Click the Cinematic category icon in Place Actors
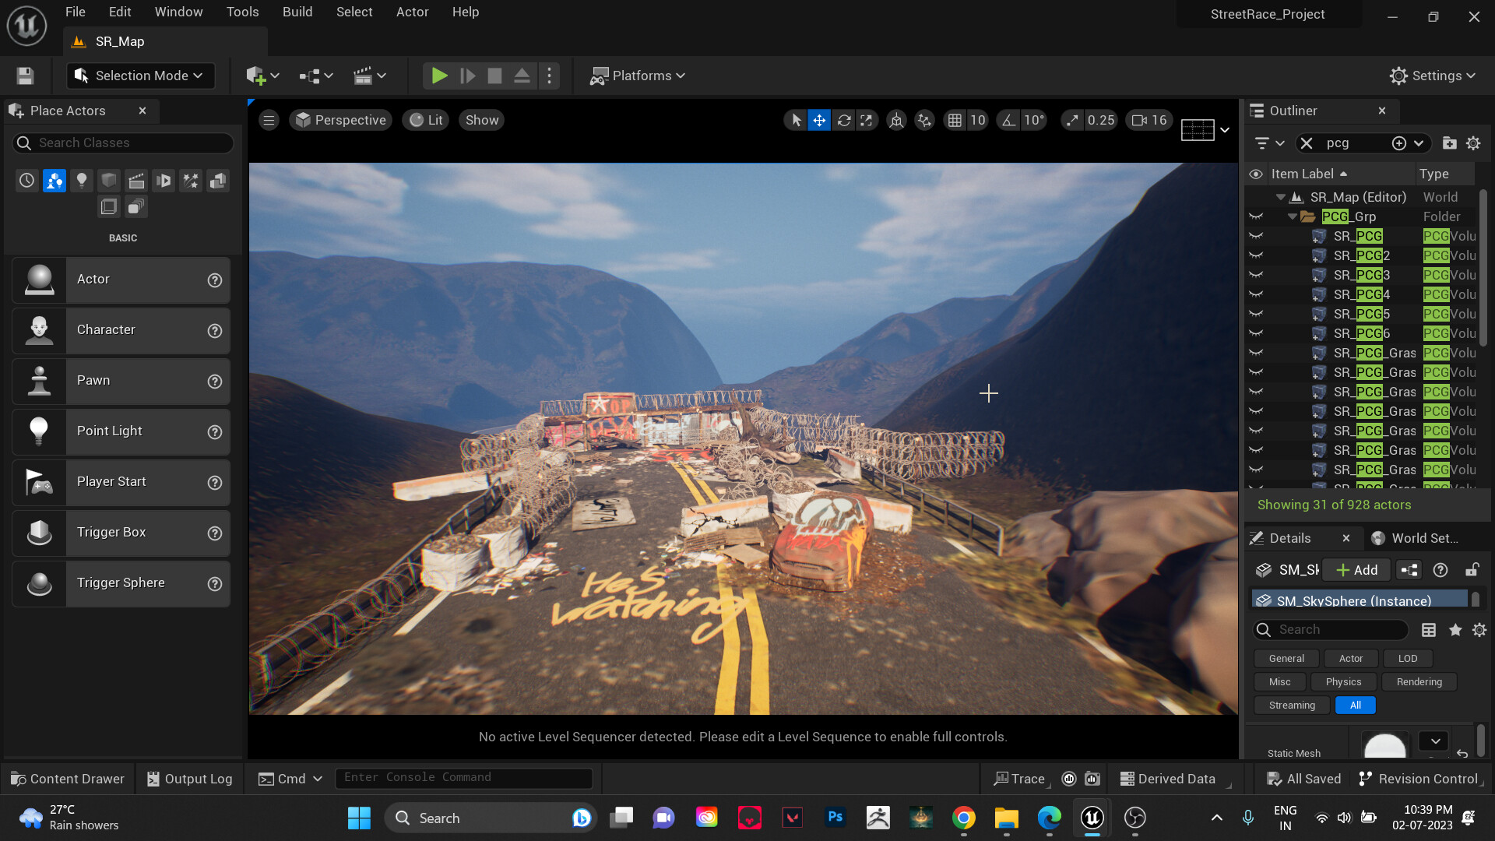Viewport: 1495px width, 841px height. click(136, 181)
